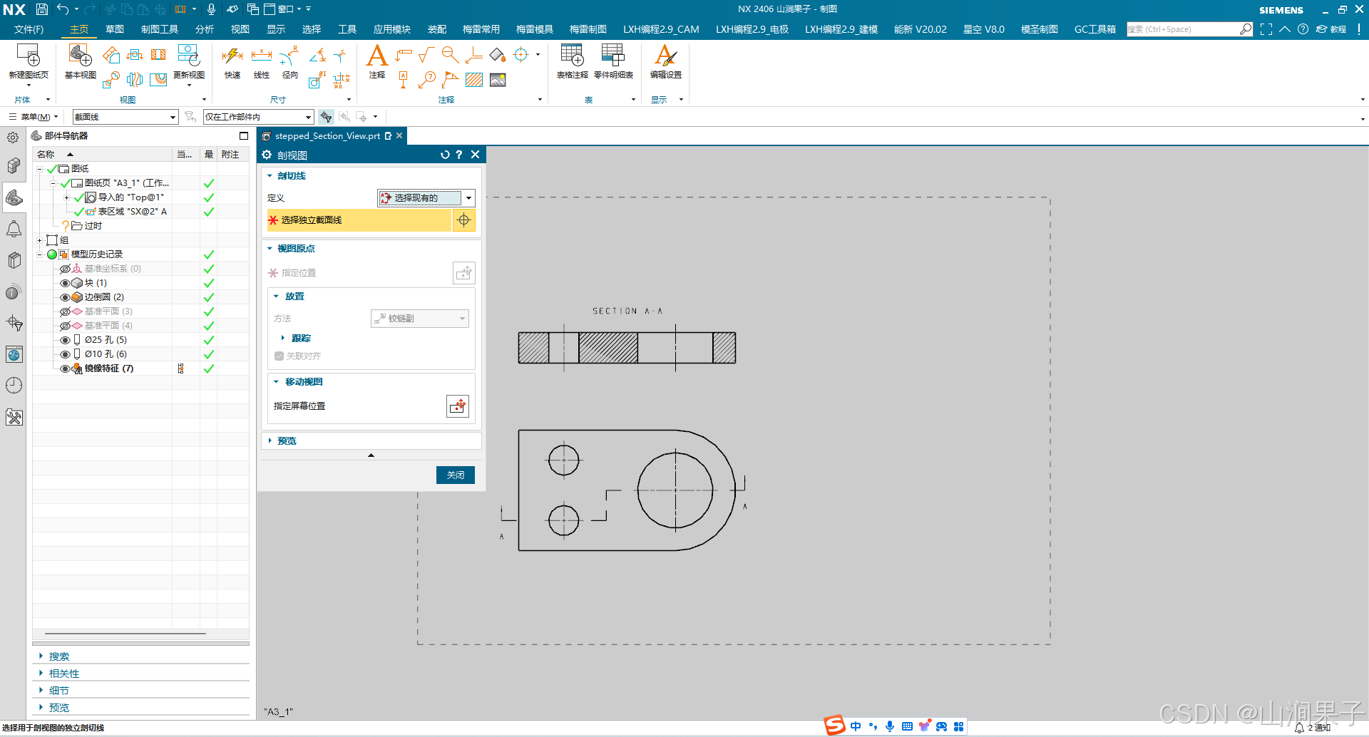Open the 定义 选择现有的 dropdown

pos(426,198)
